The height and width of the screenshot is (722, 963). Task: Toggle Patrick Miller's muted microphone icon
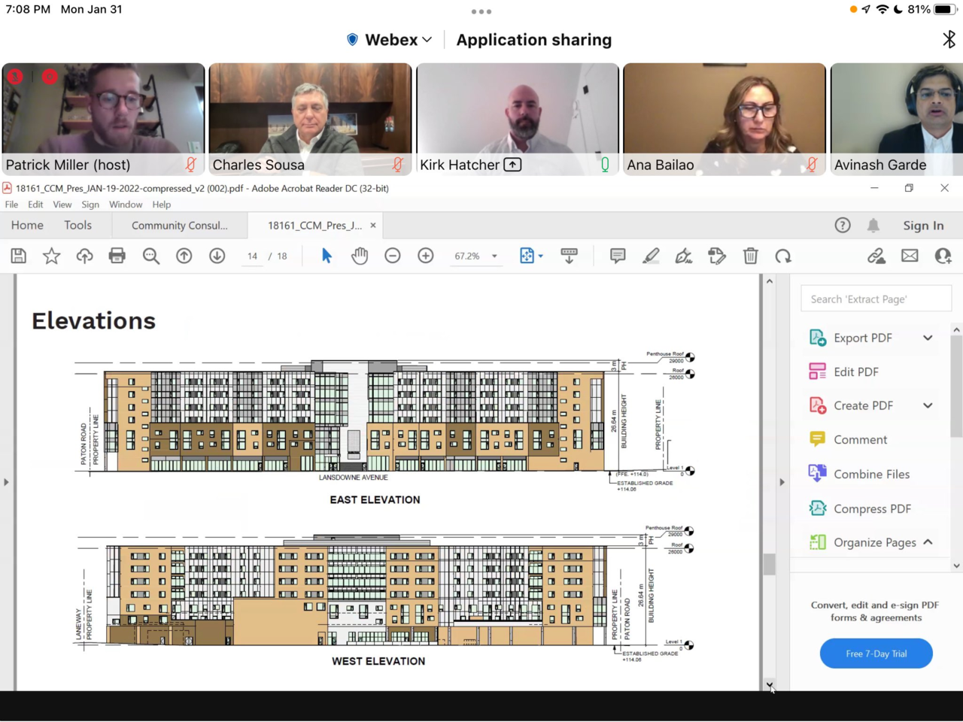click(x=191, y=164)
